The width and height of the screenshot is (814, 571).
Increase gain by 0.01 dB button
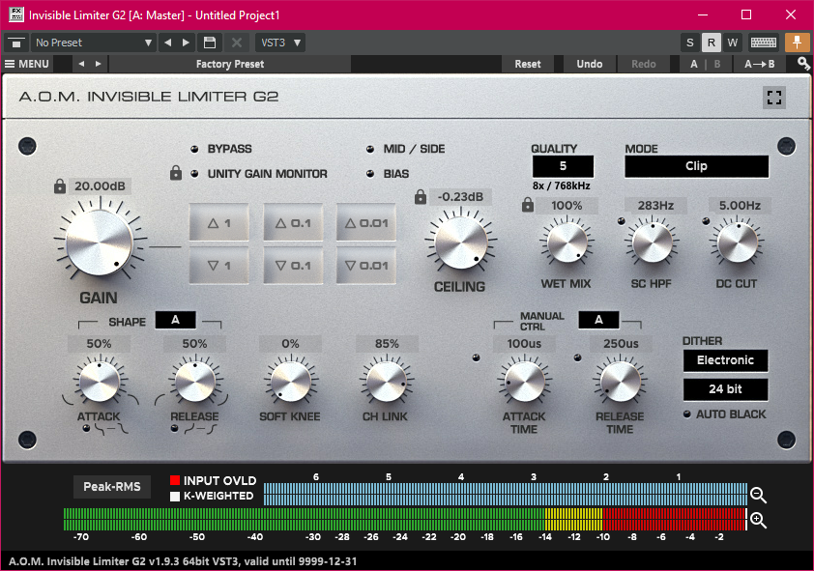pyautogui.click(x=366, y=223)
